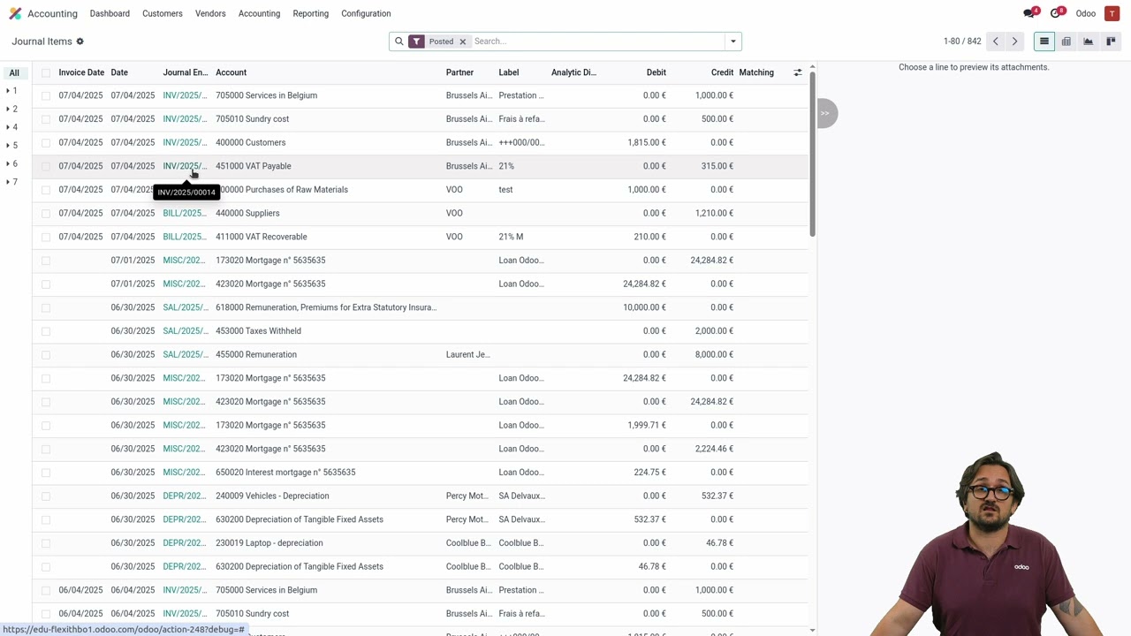Click the vertical list scrollbar
This screenshot has height=636, width=1131.
[x=812, y=155]
